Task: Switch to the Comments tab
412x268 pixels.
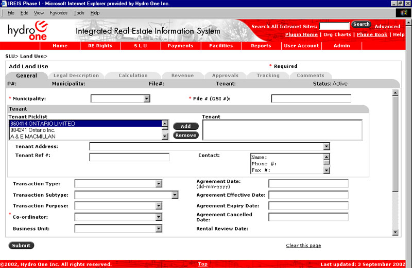Action: coord(311,75)
